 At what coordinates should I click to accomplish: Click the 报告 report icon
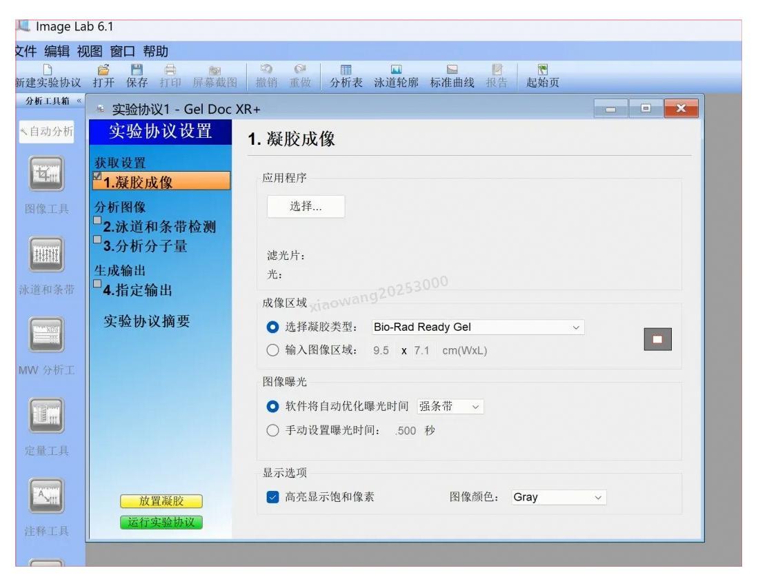[x=497, y=70]
